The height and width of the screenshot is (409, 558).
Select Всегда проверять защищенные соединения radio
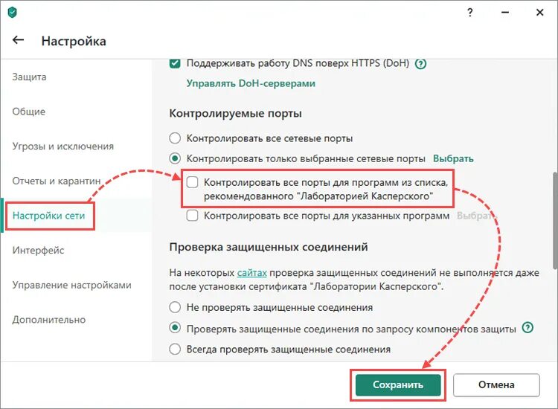175,349
